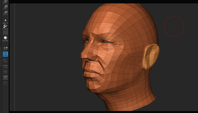
Task: Click the dimmed pivot button below S.Pivot
Action: click(5, 83)
